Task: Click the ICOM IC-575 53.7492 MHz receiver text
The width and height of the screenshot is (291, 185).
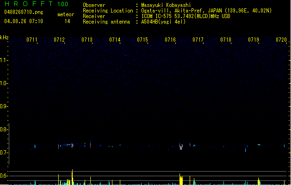Action: [x=186, y=16]
